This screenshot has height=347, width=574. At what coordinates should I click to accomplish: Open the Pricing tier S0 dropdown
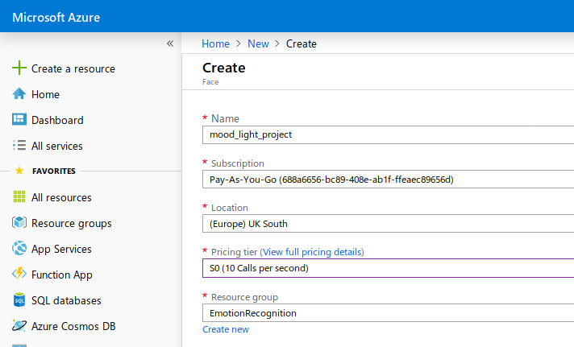coord(388,268)
